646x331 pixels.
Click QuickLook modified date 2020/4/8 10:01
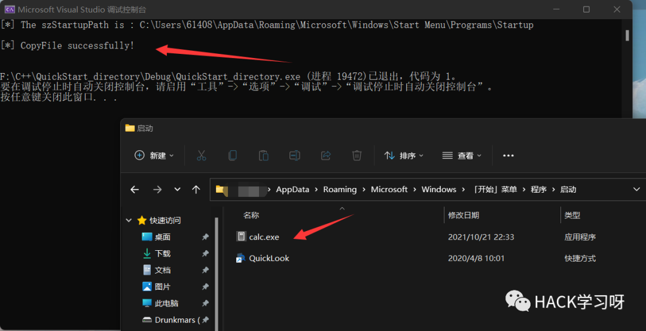pos(476,259)
